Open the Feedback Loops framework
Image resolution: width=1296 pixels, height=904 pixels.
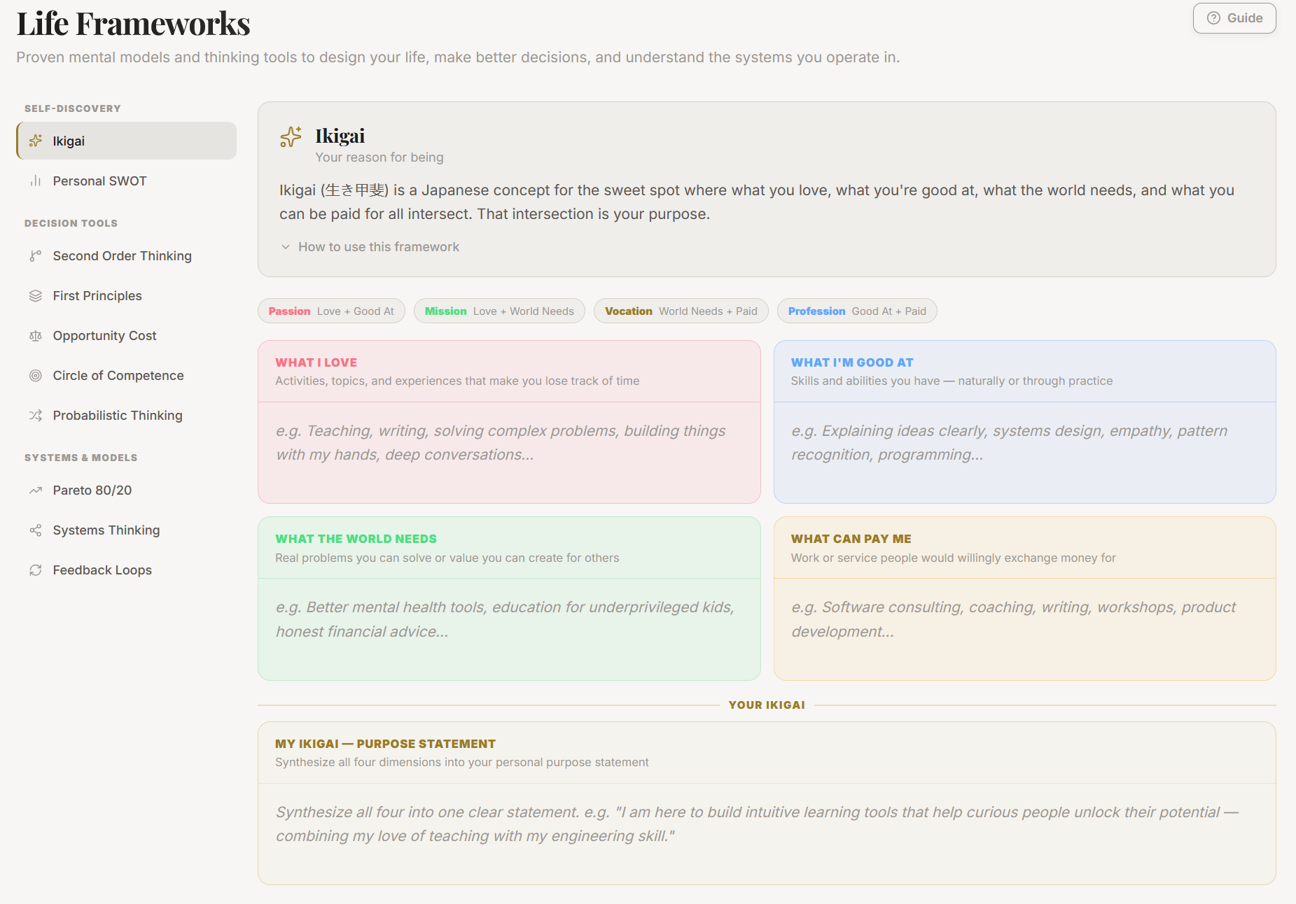127,570
